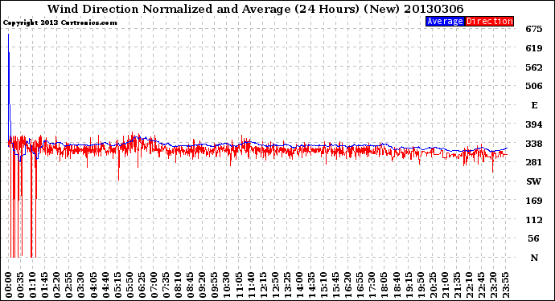The image size is (555, 301).
Task: Click the N y-axis label
Action: 534,258
